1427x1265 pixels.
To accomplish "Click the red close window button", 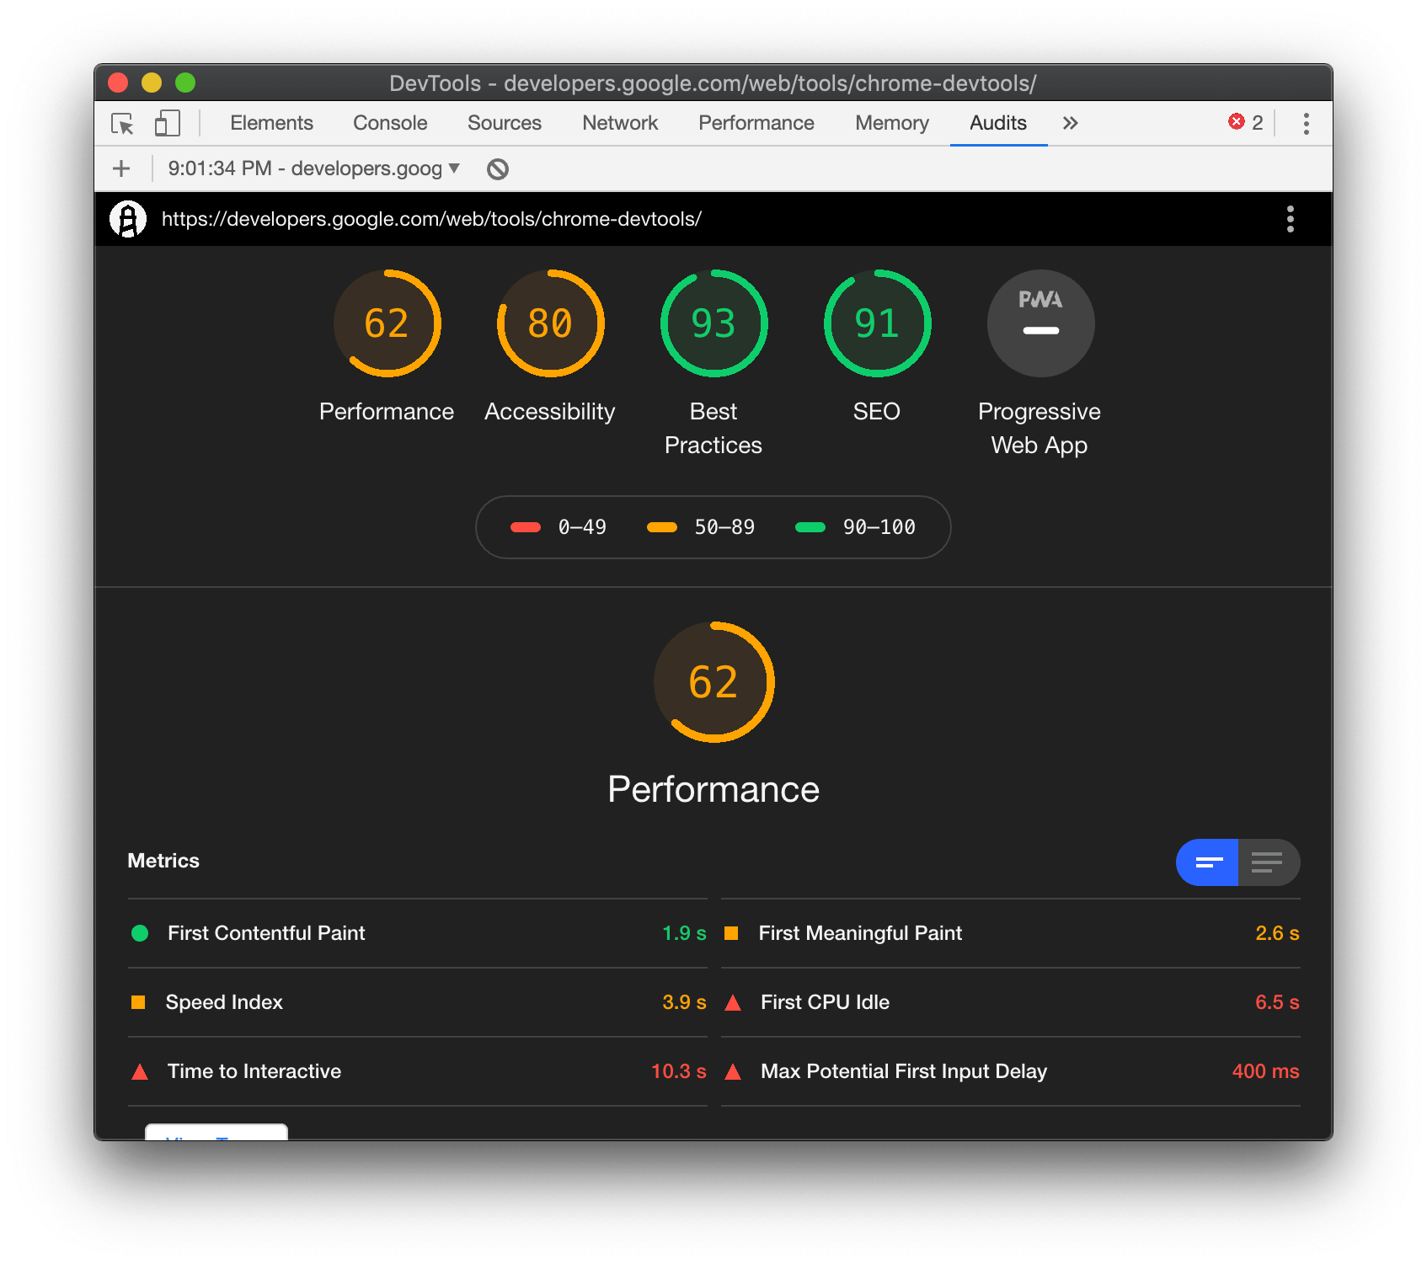I will (118, 83).
